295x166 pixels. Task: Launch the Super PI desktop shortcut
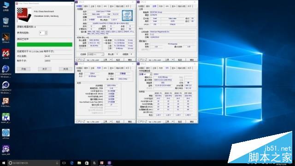tap(6, 118)
